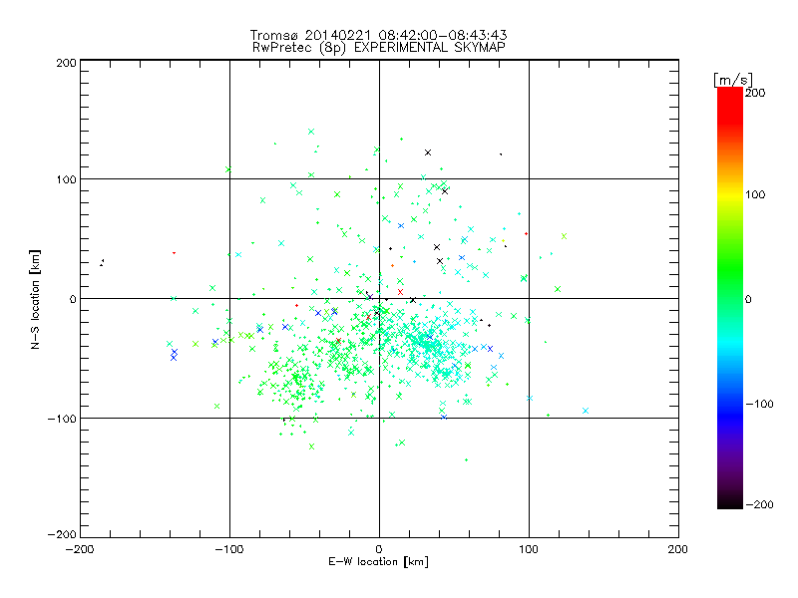Click the "-100" label on the colorbar
This screenshot has width=798, height=598.
[x=759, y=404]
